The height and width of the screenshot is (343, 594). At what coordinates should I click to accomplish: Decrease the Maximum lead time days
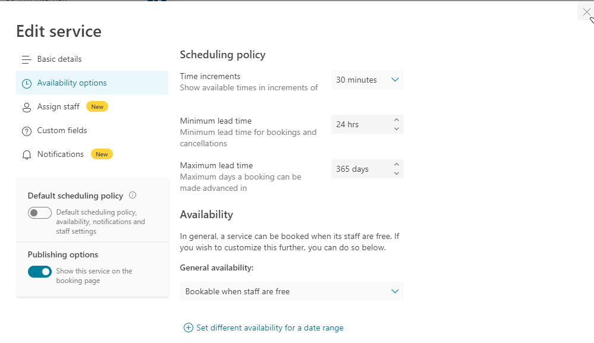(396, 174)
